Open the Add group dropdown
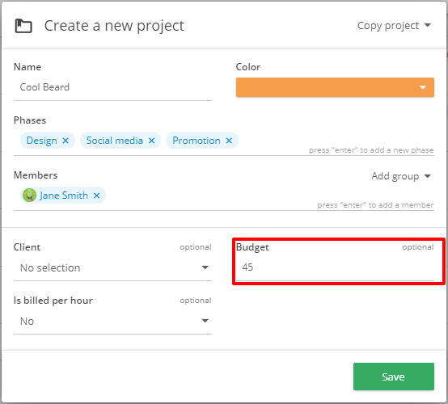 (401, 176)
